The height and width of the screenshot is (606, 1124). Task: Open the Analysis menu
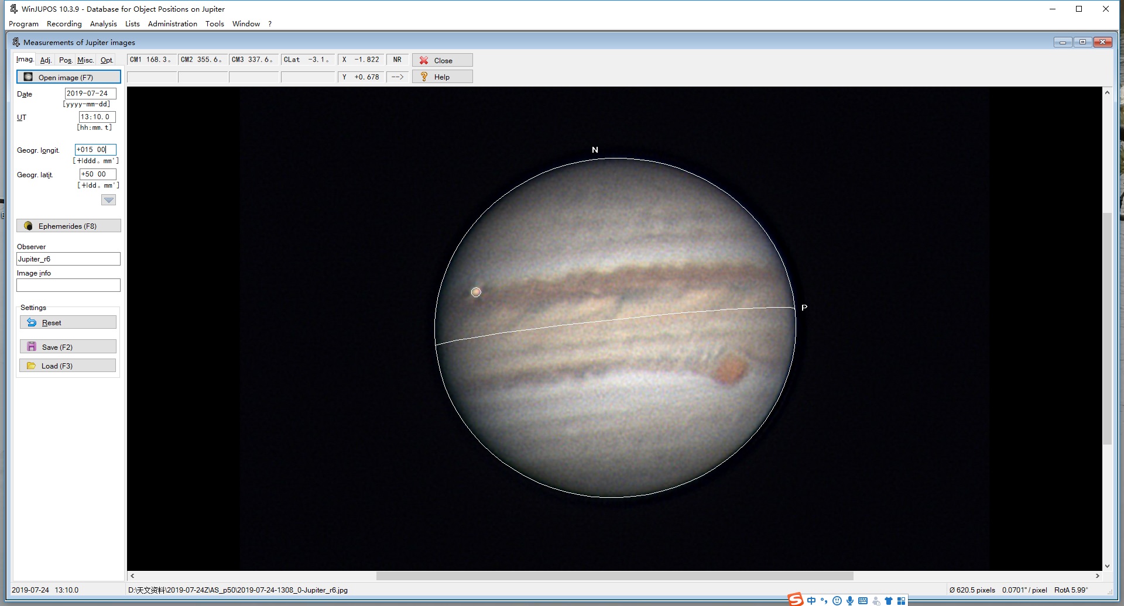(103, 24)
